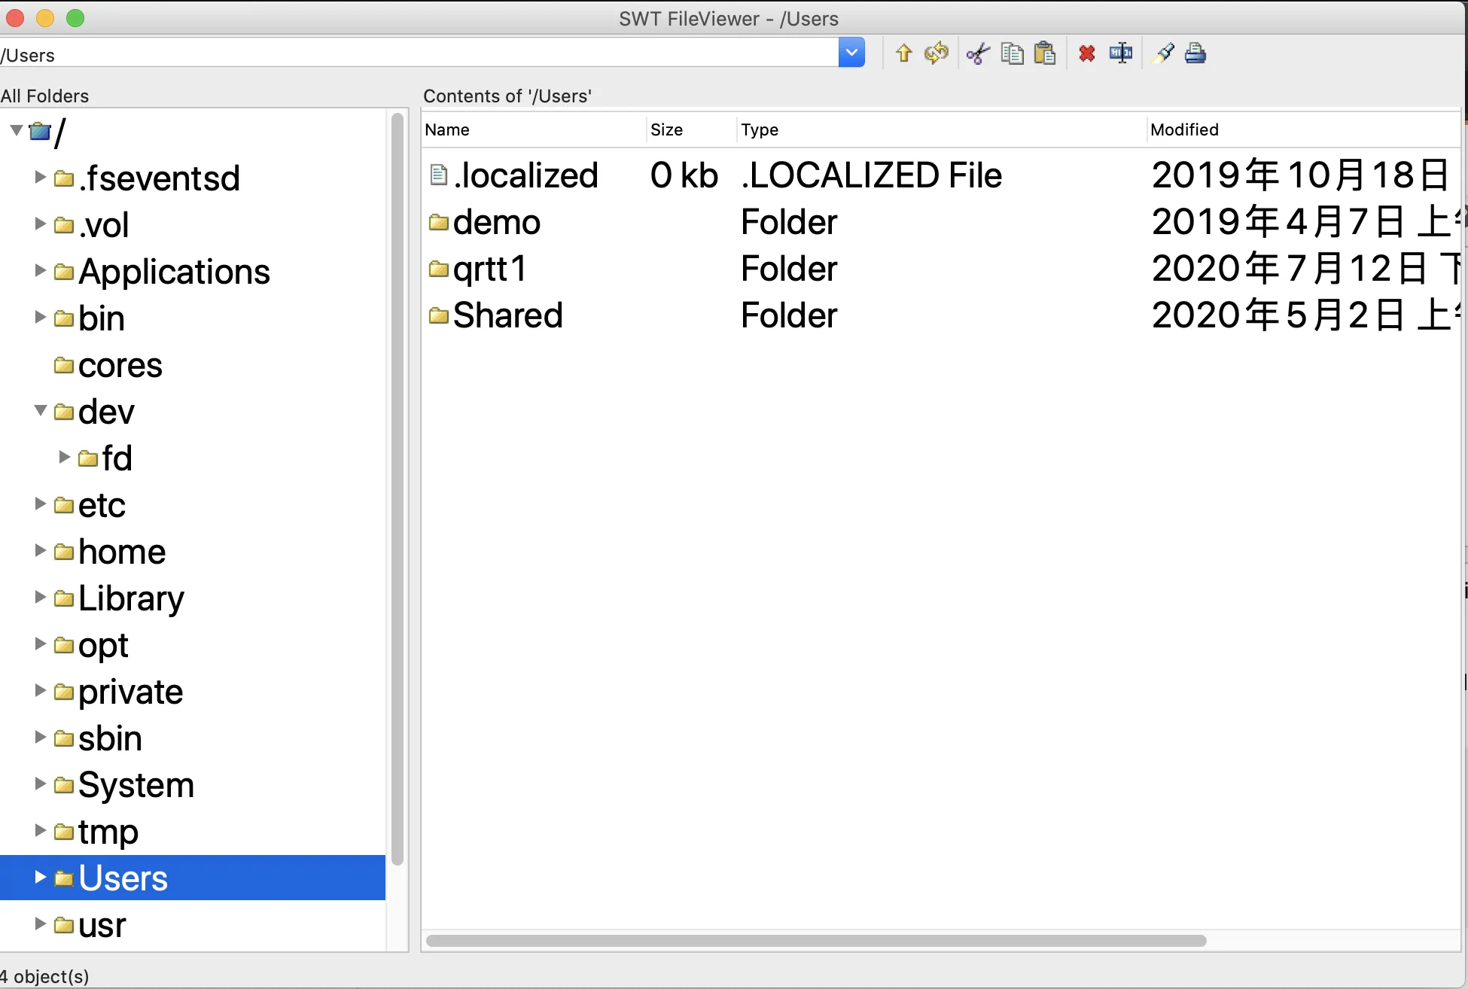This screenshot has height=989, width=1468.
Task: Sort by the Name column header
Action: coord(447,129)
